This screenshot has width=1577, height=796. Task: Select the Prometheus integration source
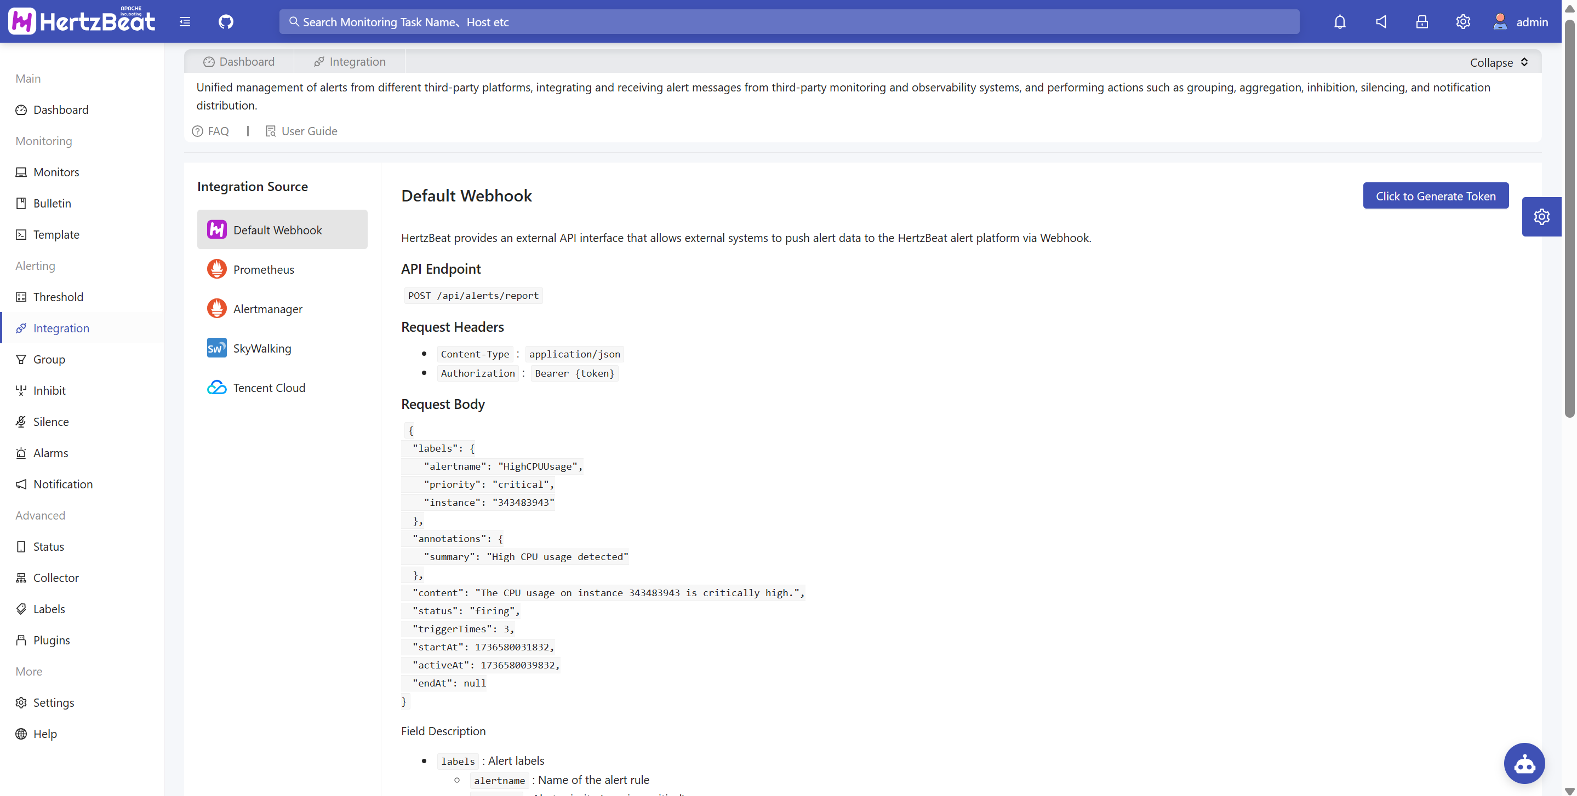[x=263, y=269]
